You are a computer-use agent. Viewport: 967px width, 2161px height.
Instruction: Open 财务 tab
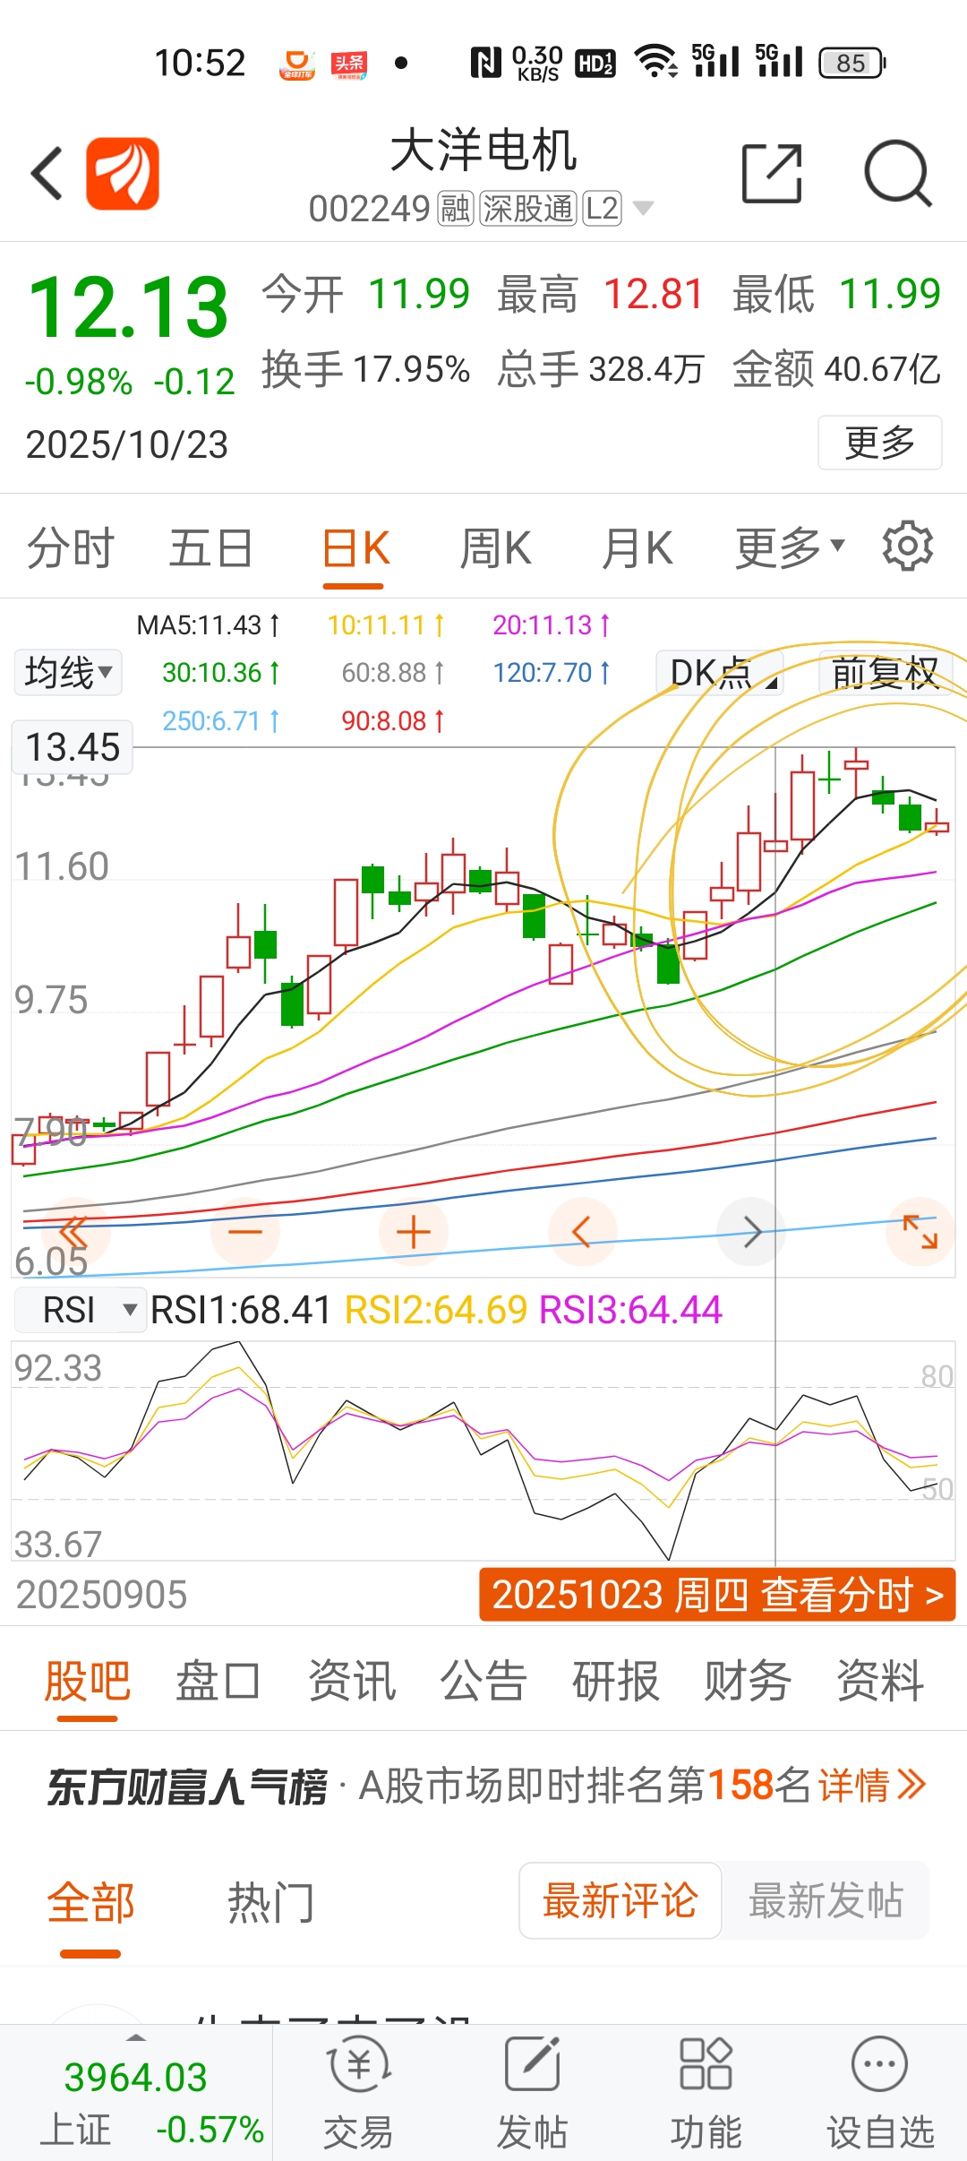pyautogui.click(x=748, y=1680)
